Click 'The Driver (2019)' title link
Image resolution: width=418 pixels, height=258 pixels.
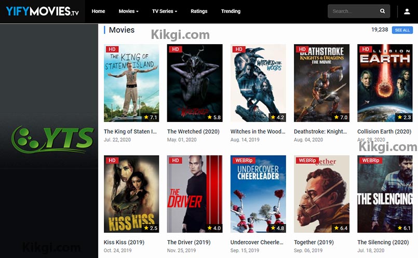[188, 242]
